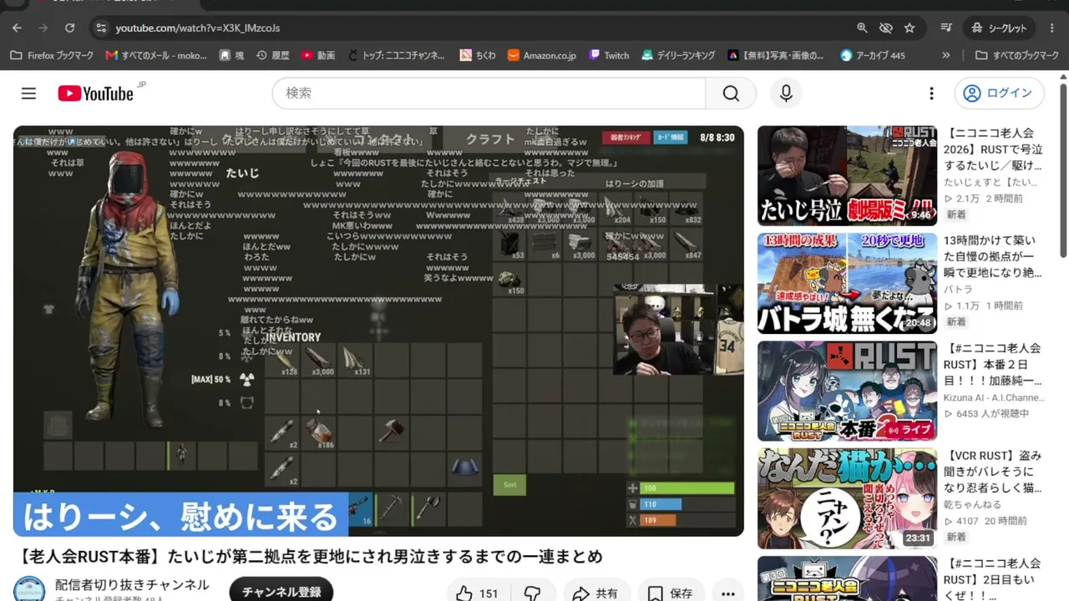This screenshot has width=1069, height=601.
Task: Open the 【無料】写真・画像 bookmark
Action: click(775, 55)
